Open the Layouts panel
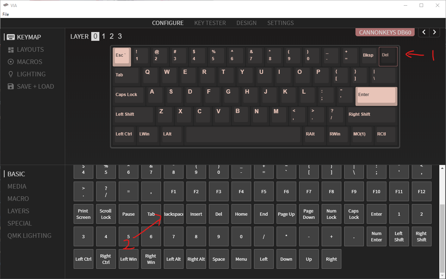 coord(30,50)
